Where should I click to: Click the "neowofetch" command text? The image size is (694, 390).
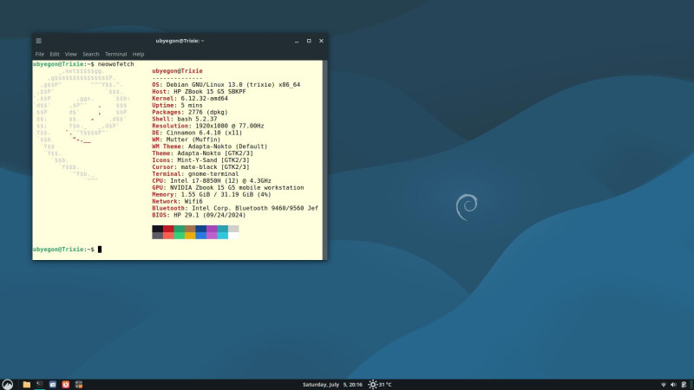115,64
